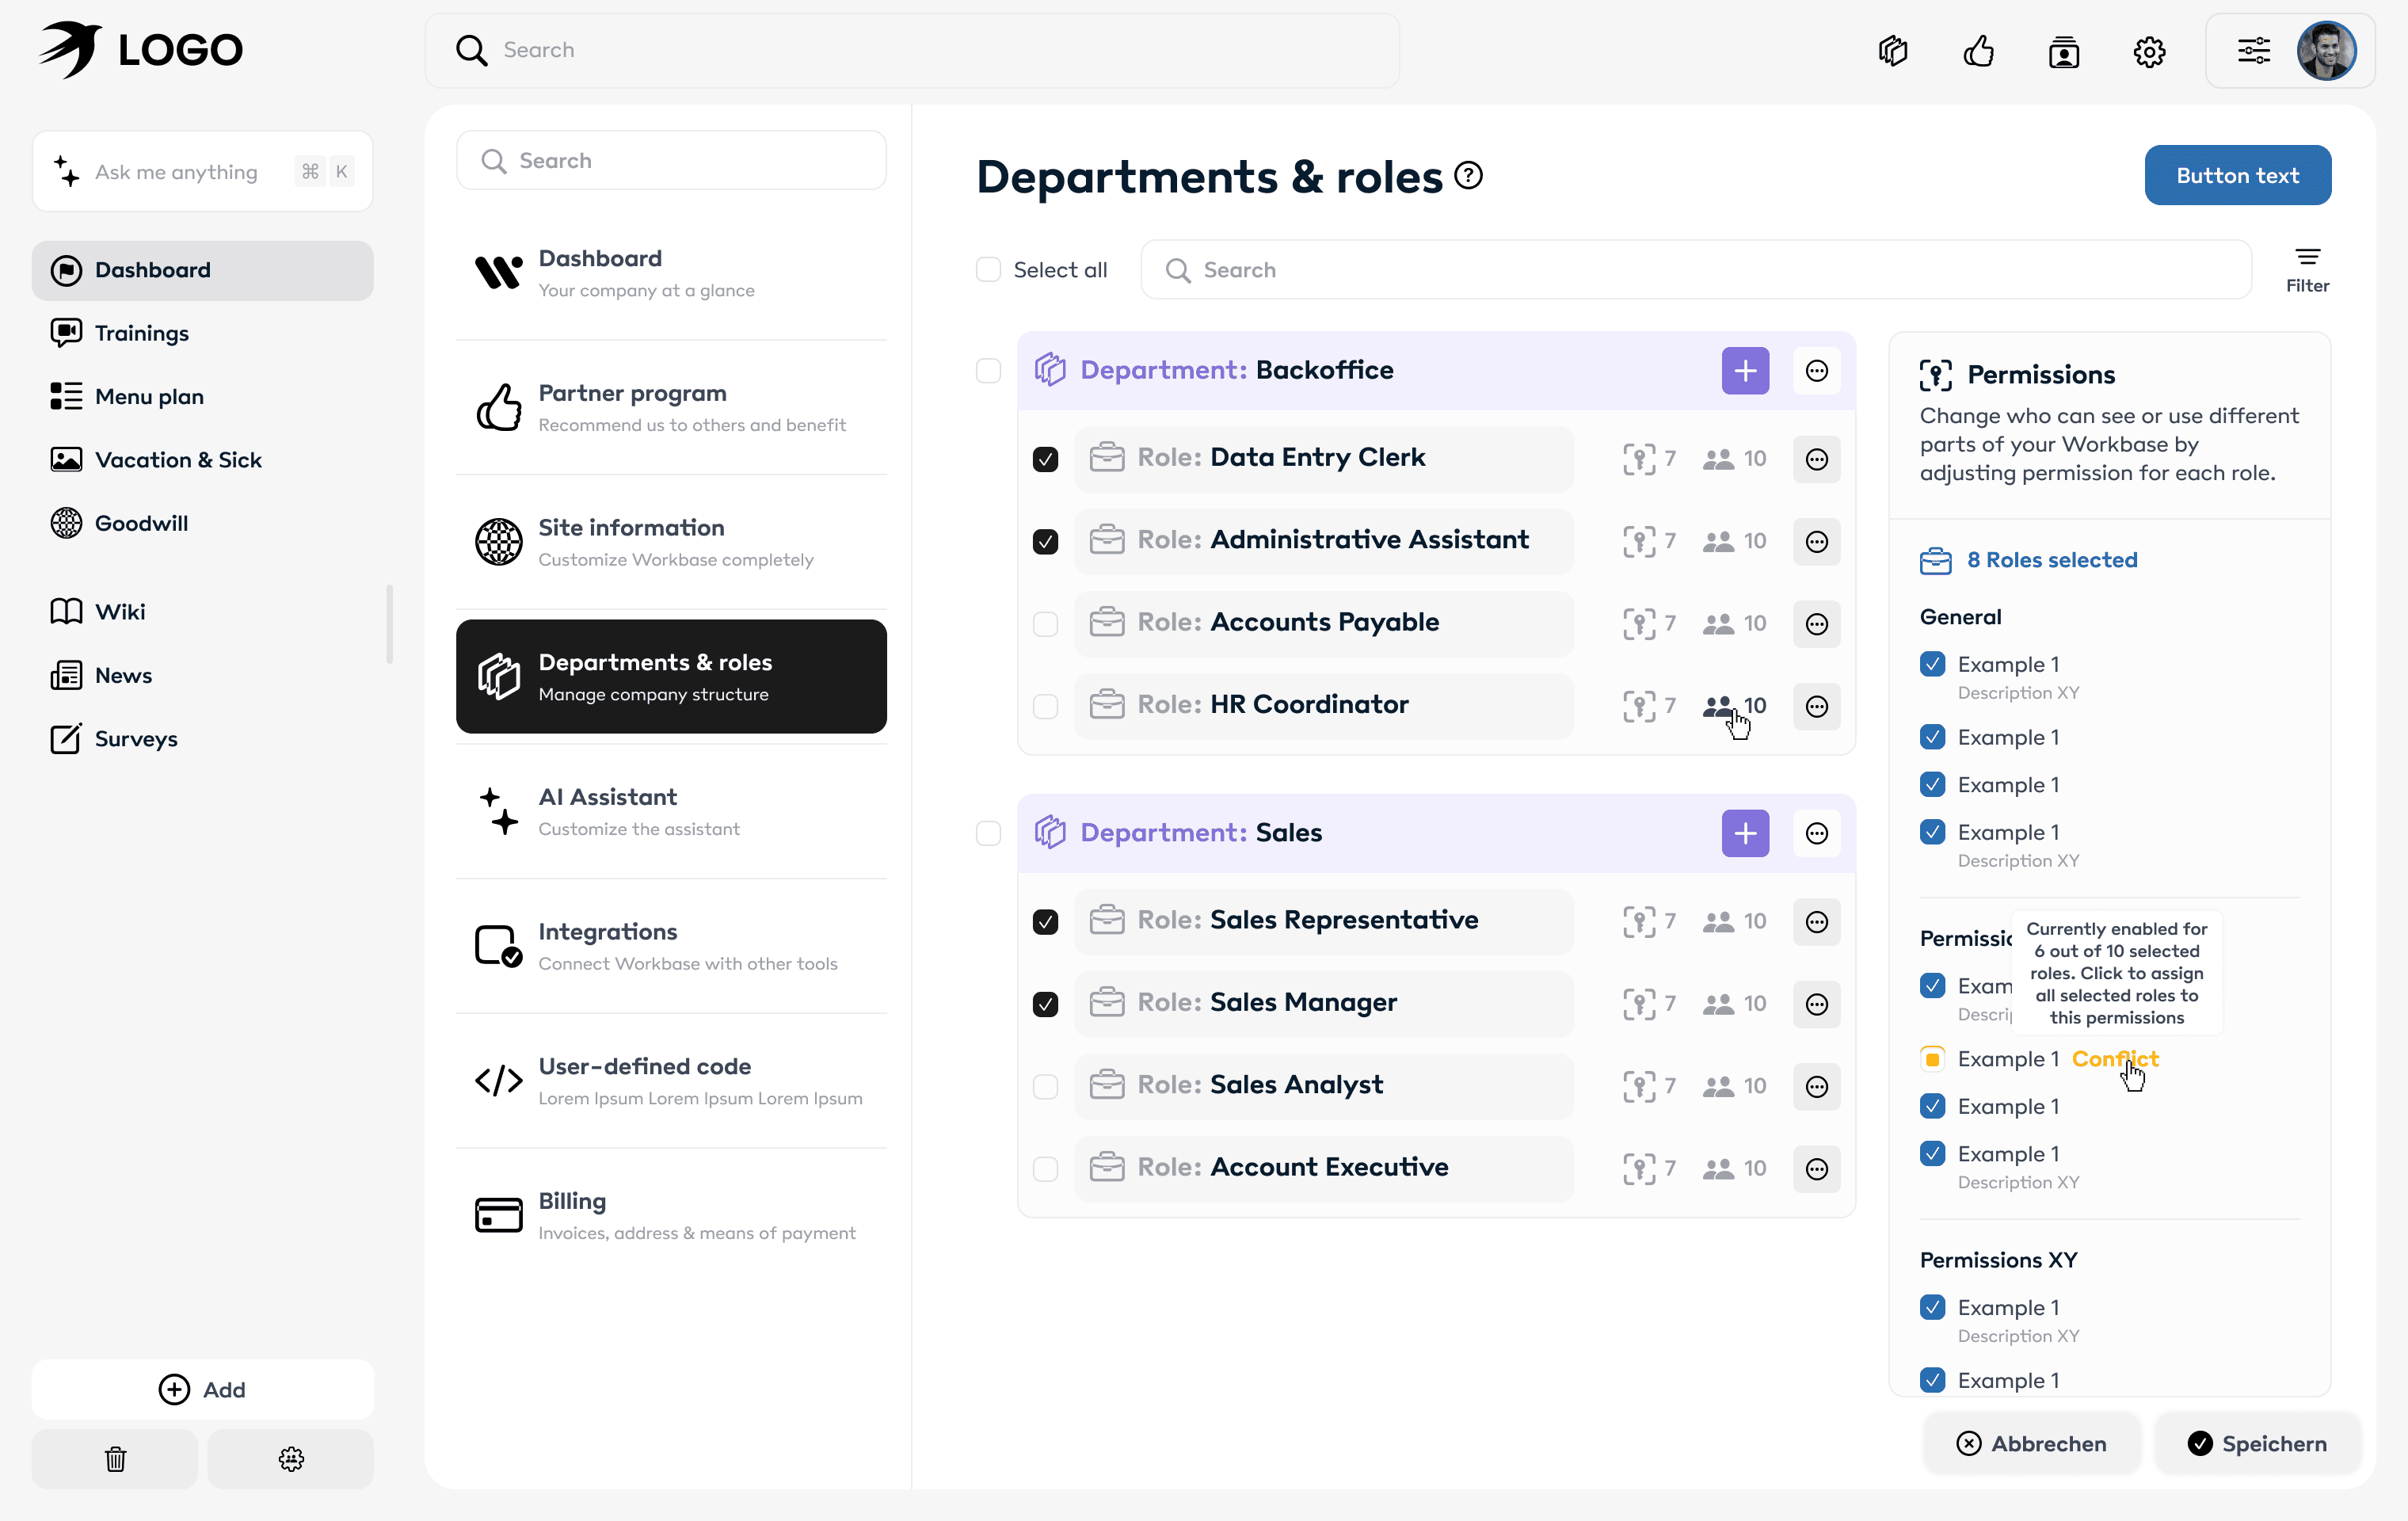Click the Speichern button
The image size is (2408, 1521).
[2257, 1443]
